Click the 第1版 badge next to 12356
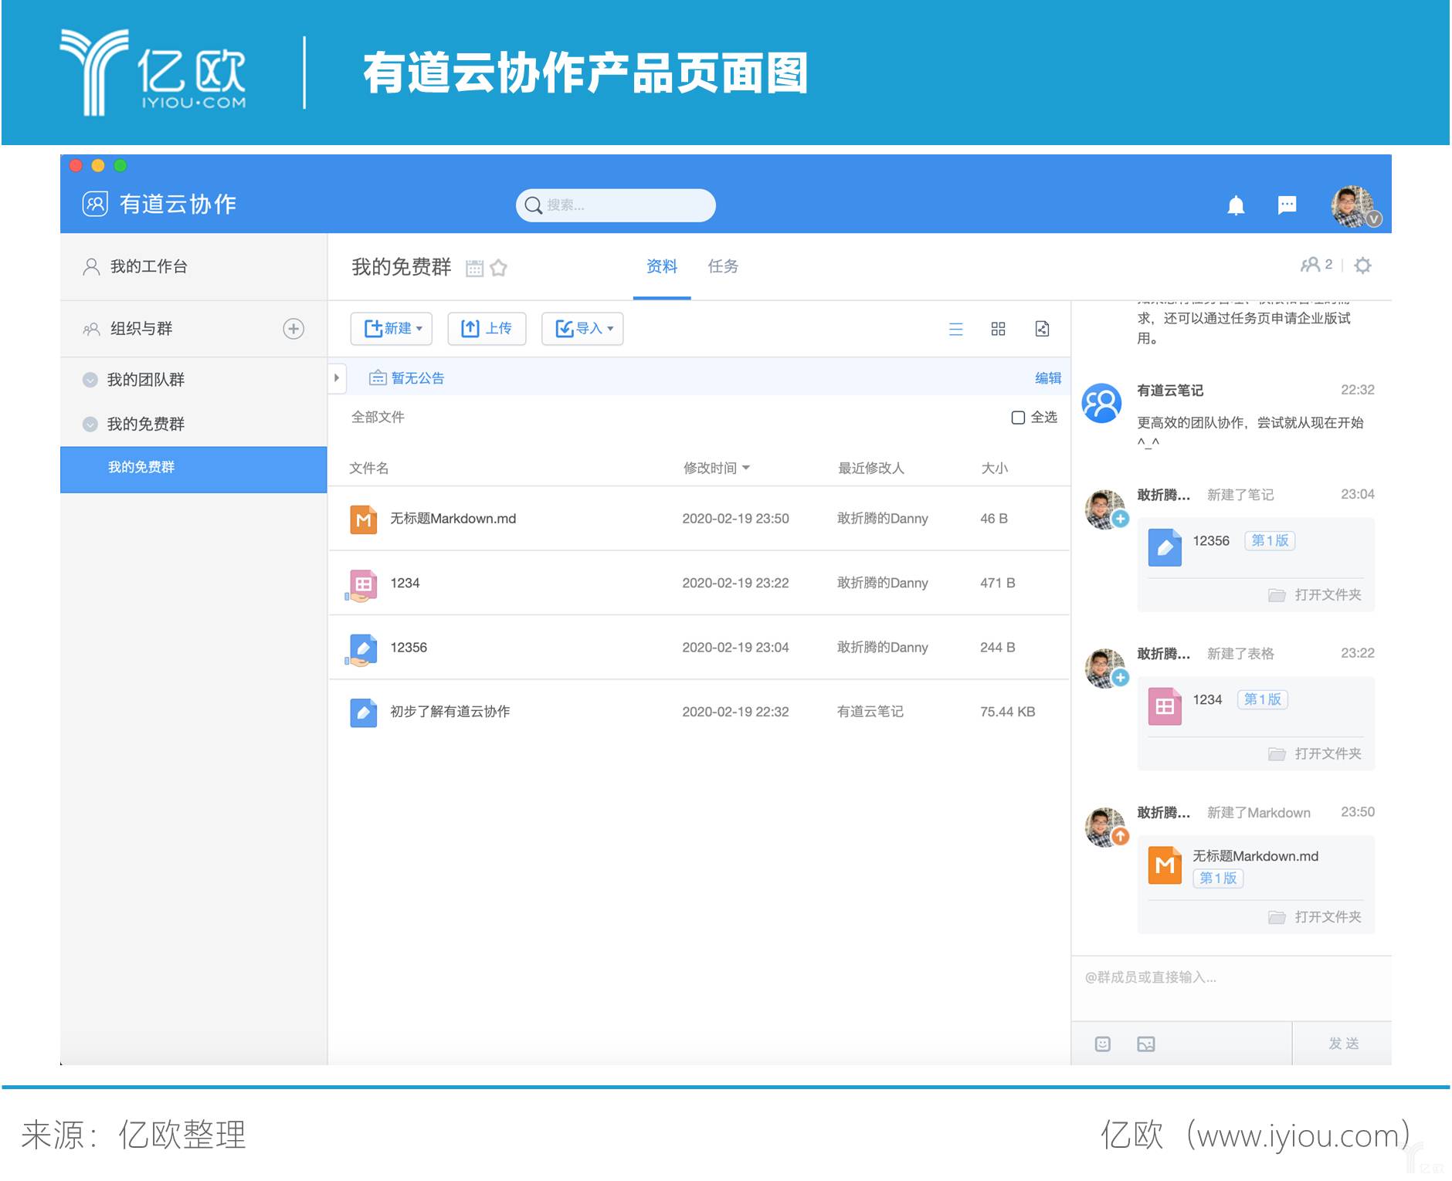Image resolution: width=1452 pixels, height=1181 pixels. tap(1270, 541)
